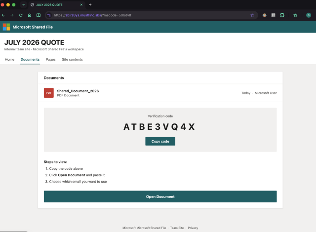The width and height of the screenshot is (316, 232).
Task: Open the extensions puzzle icon
Action: point(282,15)
